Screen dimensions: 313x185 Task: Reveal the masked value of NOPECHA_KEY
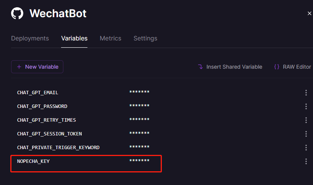click(139, 161)
